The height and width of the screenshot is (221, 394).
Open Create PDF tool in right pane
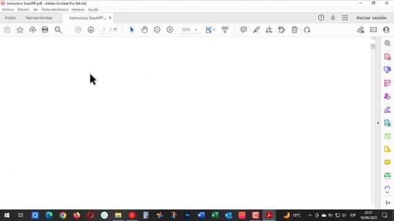click(387, 57)
